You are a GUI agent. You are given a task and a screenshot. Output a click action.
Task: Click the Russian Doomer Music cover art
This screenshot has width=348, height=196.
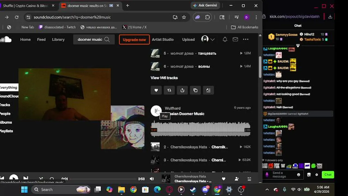click(123, 127)
